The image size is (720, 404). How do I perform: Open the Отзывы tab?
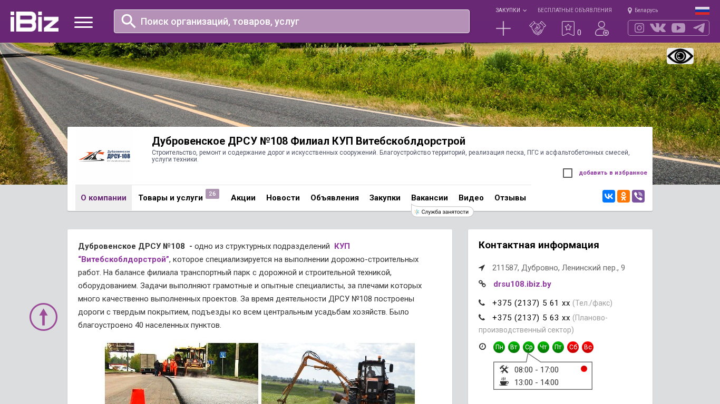510,198
